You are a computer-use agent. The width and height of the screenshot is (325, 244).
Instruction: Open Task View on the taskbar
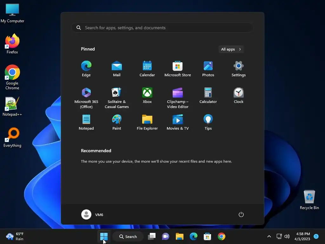[152, 236]
